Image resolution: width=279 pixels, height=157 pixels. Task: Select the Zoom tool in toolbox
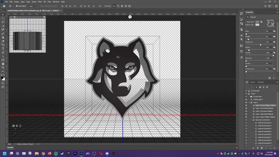pyautogui.click(x=3, y=68)
